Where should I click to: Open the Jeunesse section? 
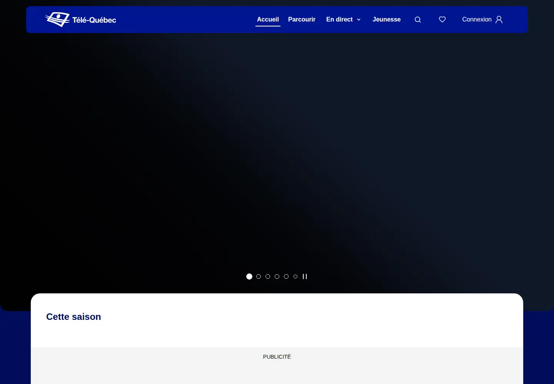pos(387,20)
